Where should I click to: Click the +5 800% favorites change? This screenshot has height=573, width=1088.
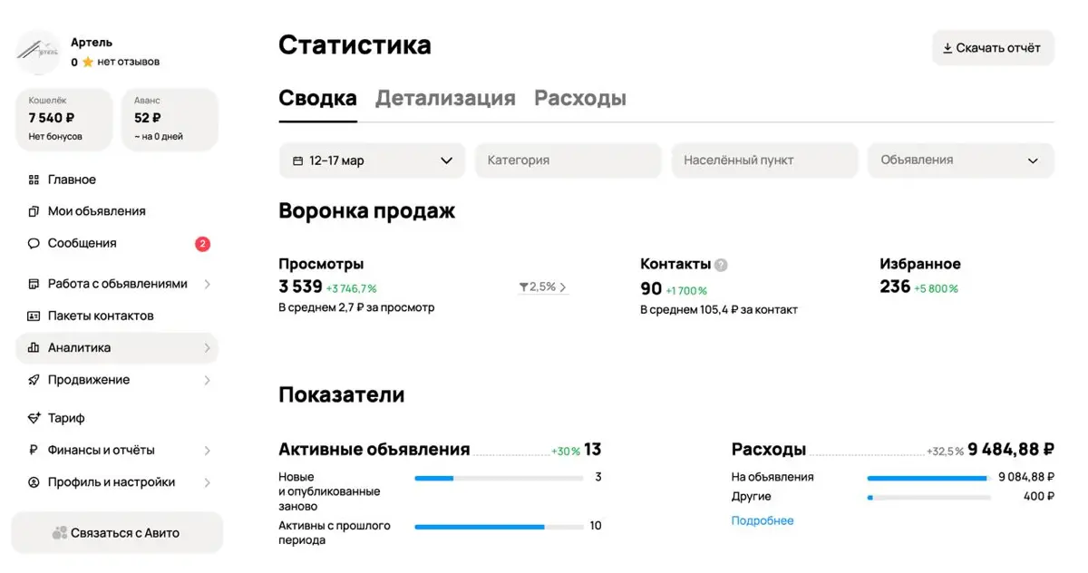coord(936,288)
